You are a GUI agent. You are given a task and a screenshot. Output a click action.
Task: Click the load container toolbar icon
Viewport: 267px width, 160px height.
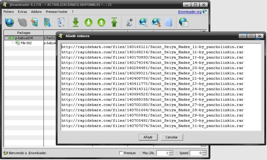[47, 22]
